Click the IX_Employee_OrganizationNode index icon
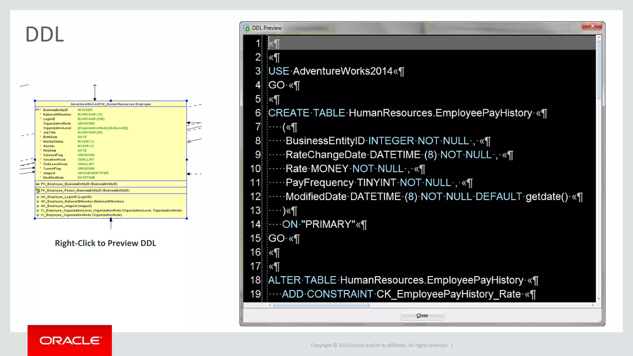Image resolution: width=633 pixels, height=356 pixels. click(38, 215)
